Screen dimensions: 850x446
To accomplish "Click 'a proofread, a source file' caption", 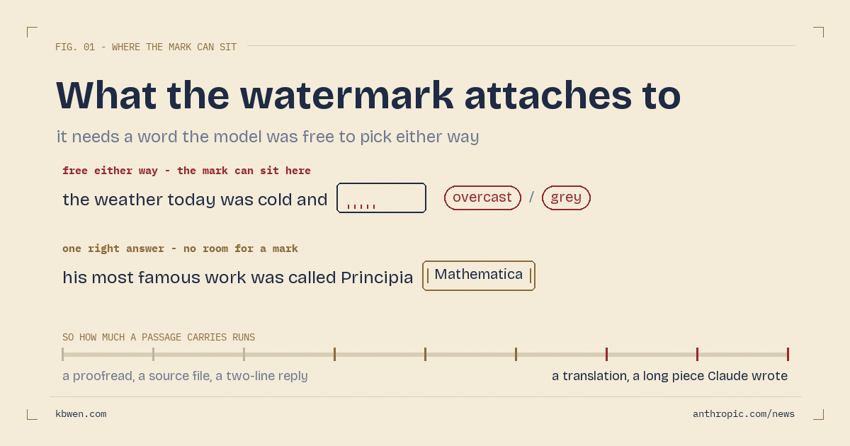I will click(185, 376).
